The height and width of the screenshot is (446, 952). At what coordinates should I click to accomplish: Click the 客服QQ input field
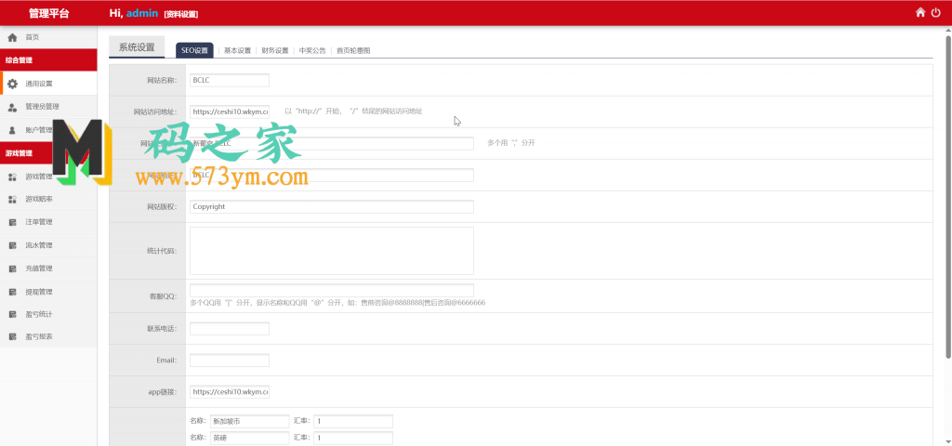(x=332, y=290)
